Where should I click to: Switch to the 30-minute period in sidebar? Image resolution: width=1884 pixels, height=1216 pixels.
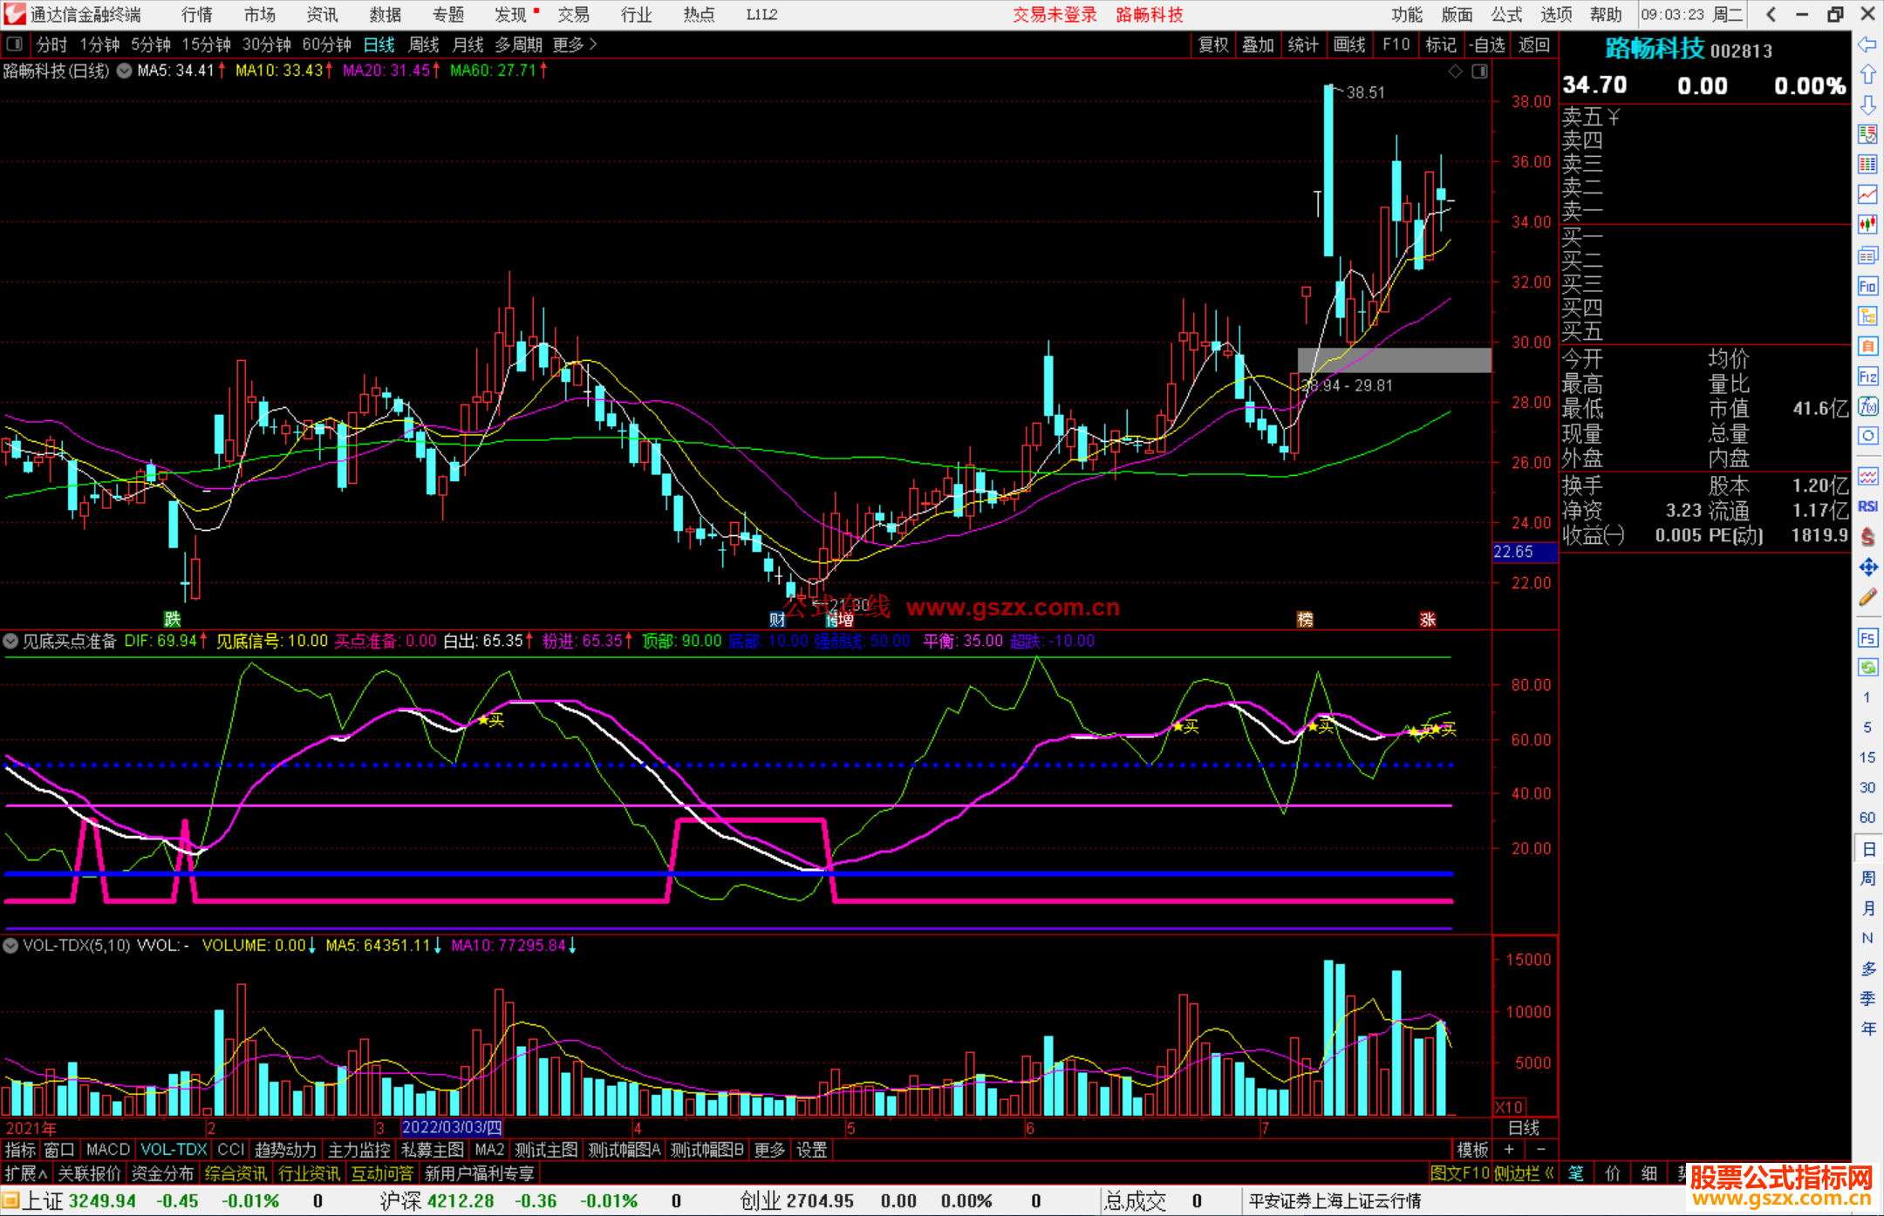(x=1867, y=787)
